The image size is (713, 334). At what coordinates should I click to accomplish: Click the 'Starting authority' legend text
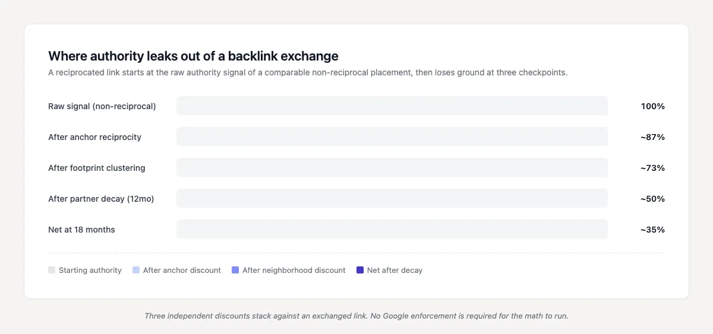[90, 270]
